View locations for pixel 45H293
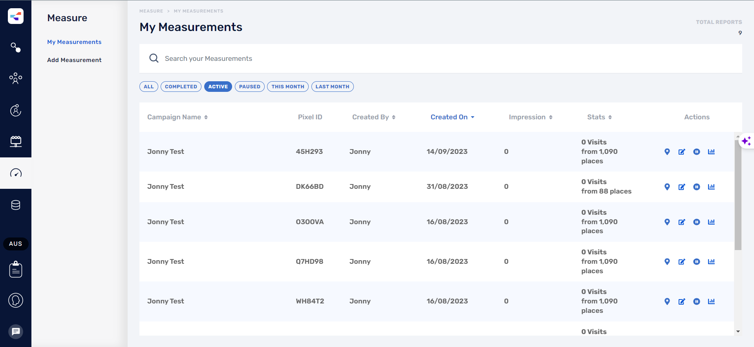The height and width of the screenshot is (347, 754). [x=667, y=152]
